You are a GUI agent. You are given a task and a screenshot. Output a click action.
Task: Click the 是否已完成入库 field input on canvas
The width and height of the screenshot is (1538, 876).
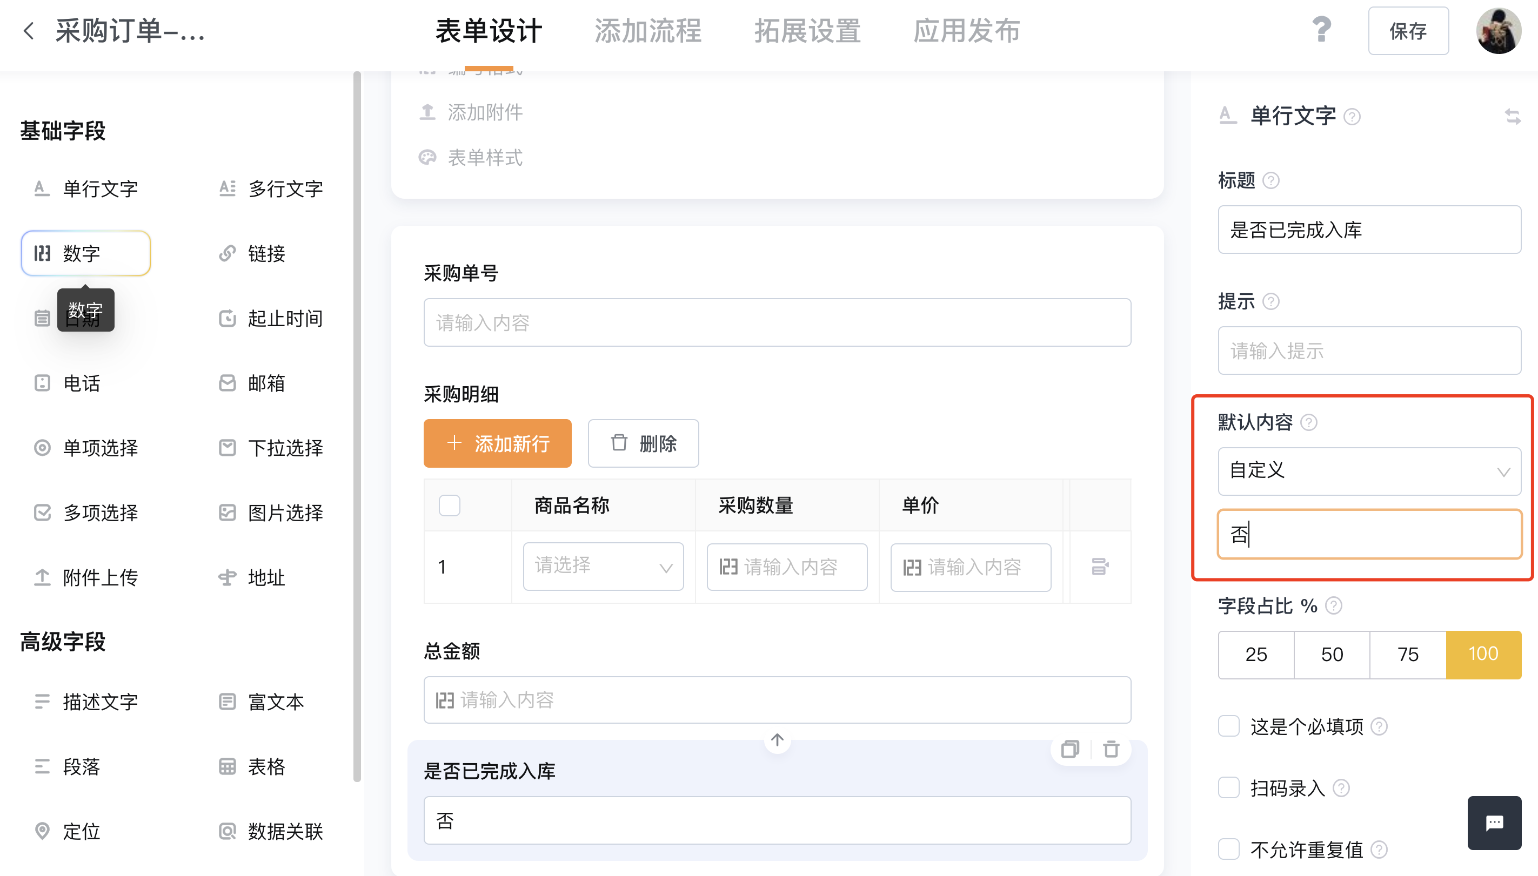click(x=777, y=821)
